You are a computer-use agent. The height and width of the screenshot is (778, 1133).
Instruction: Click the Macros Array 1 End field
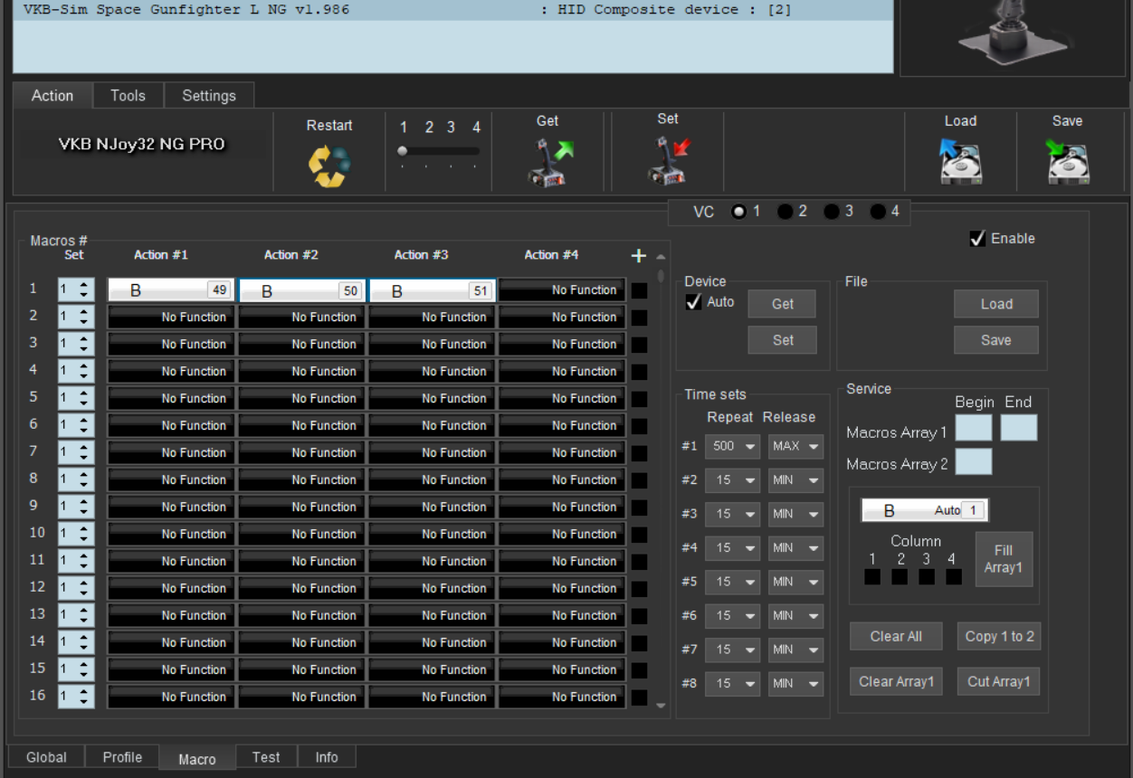click(x=1019, y=429)
